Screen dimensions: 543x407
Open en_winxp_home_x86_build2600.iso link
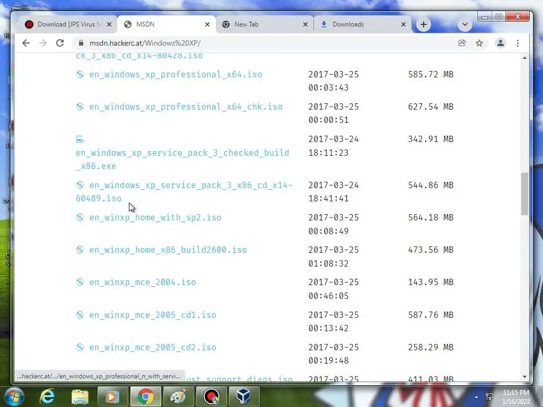[x=168, y=250]
